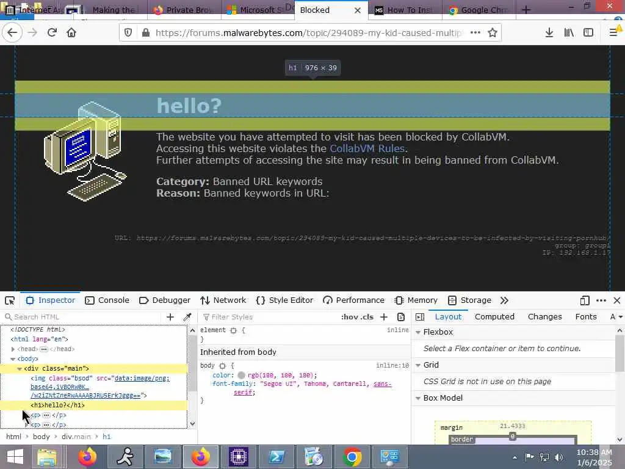Toggle the three-pane inspector layout

420,317
